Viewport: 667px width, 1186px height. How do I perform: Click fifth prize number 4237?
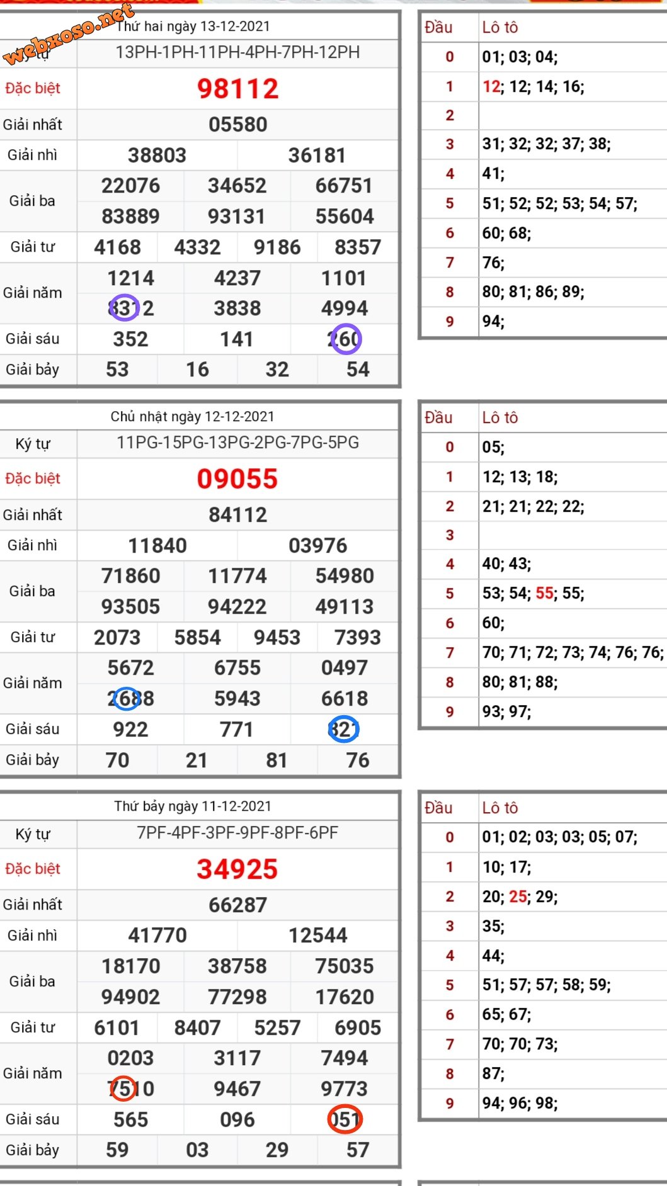(x=237, y=278)
